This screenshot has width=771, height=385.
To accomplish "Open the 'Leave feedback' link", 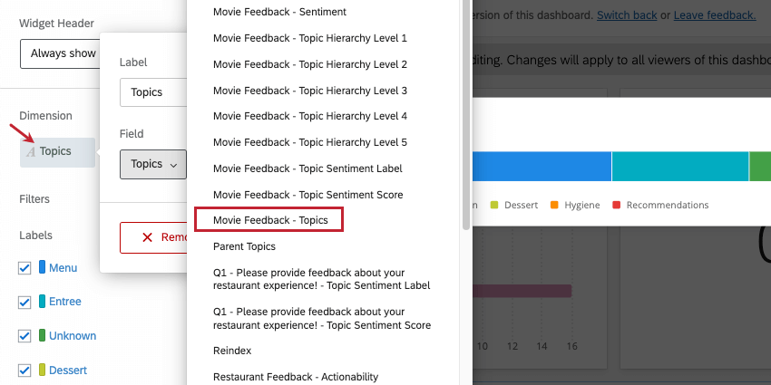I will [715, 15].
